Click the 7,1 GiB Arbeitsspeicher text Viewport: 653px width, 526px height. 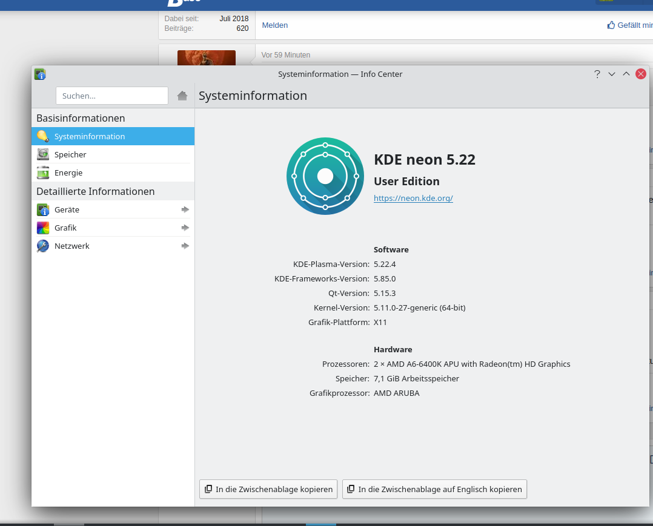416,379
